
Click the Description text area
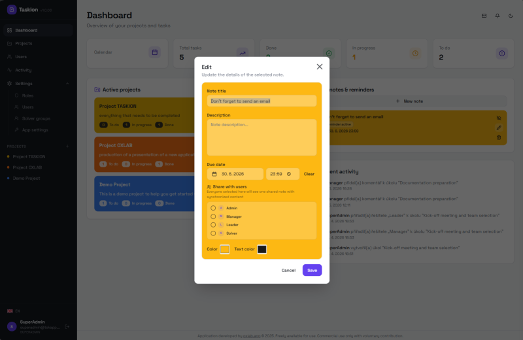click(261, 137)
